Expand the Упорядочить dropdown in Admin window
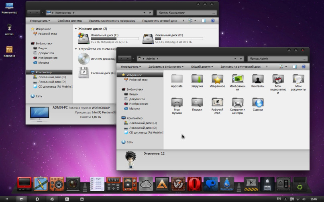The image size is (324, 202). 130,67
